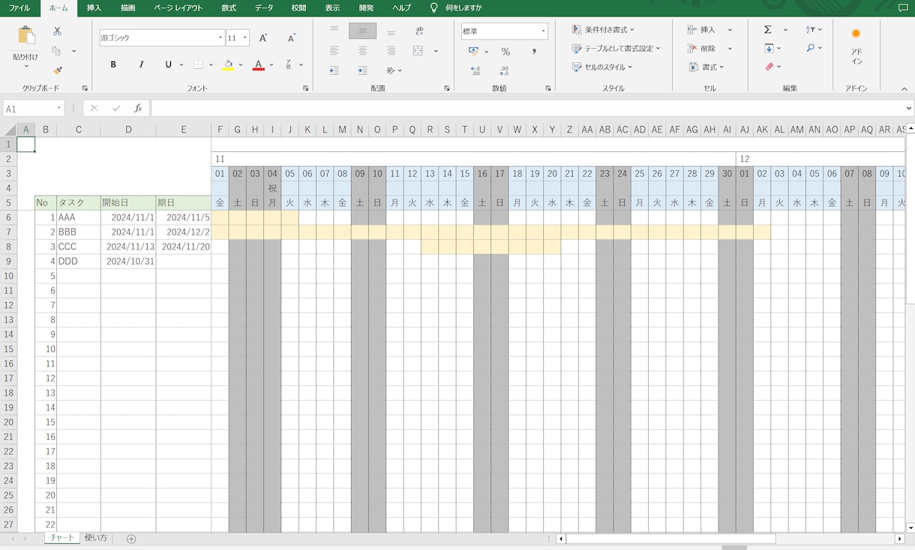The width and height of the screenshot is (915, 550).
Task: Click the セルのスタイル button
Action: pos(602,67)
